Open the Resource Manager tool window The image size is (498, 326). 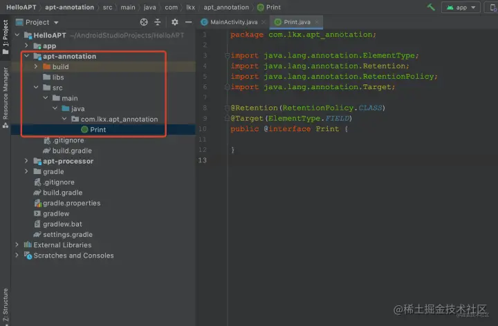[x=6, y=97]
